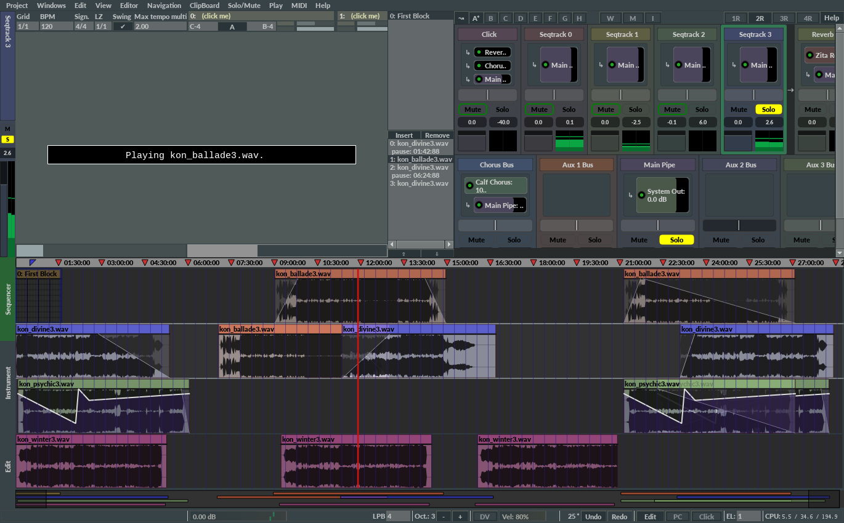Toggle the Main send enable dot in Seqtrack 1
This screenshot has height=523, width=844.
(x=612, y=65)
